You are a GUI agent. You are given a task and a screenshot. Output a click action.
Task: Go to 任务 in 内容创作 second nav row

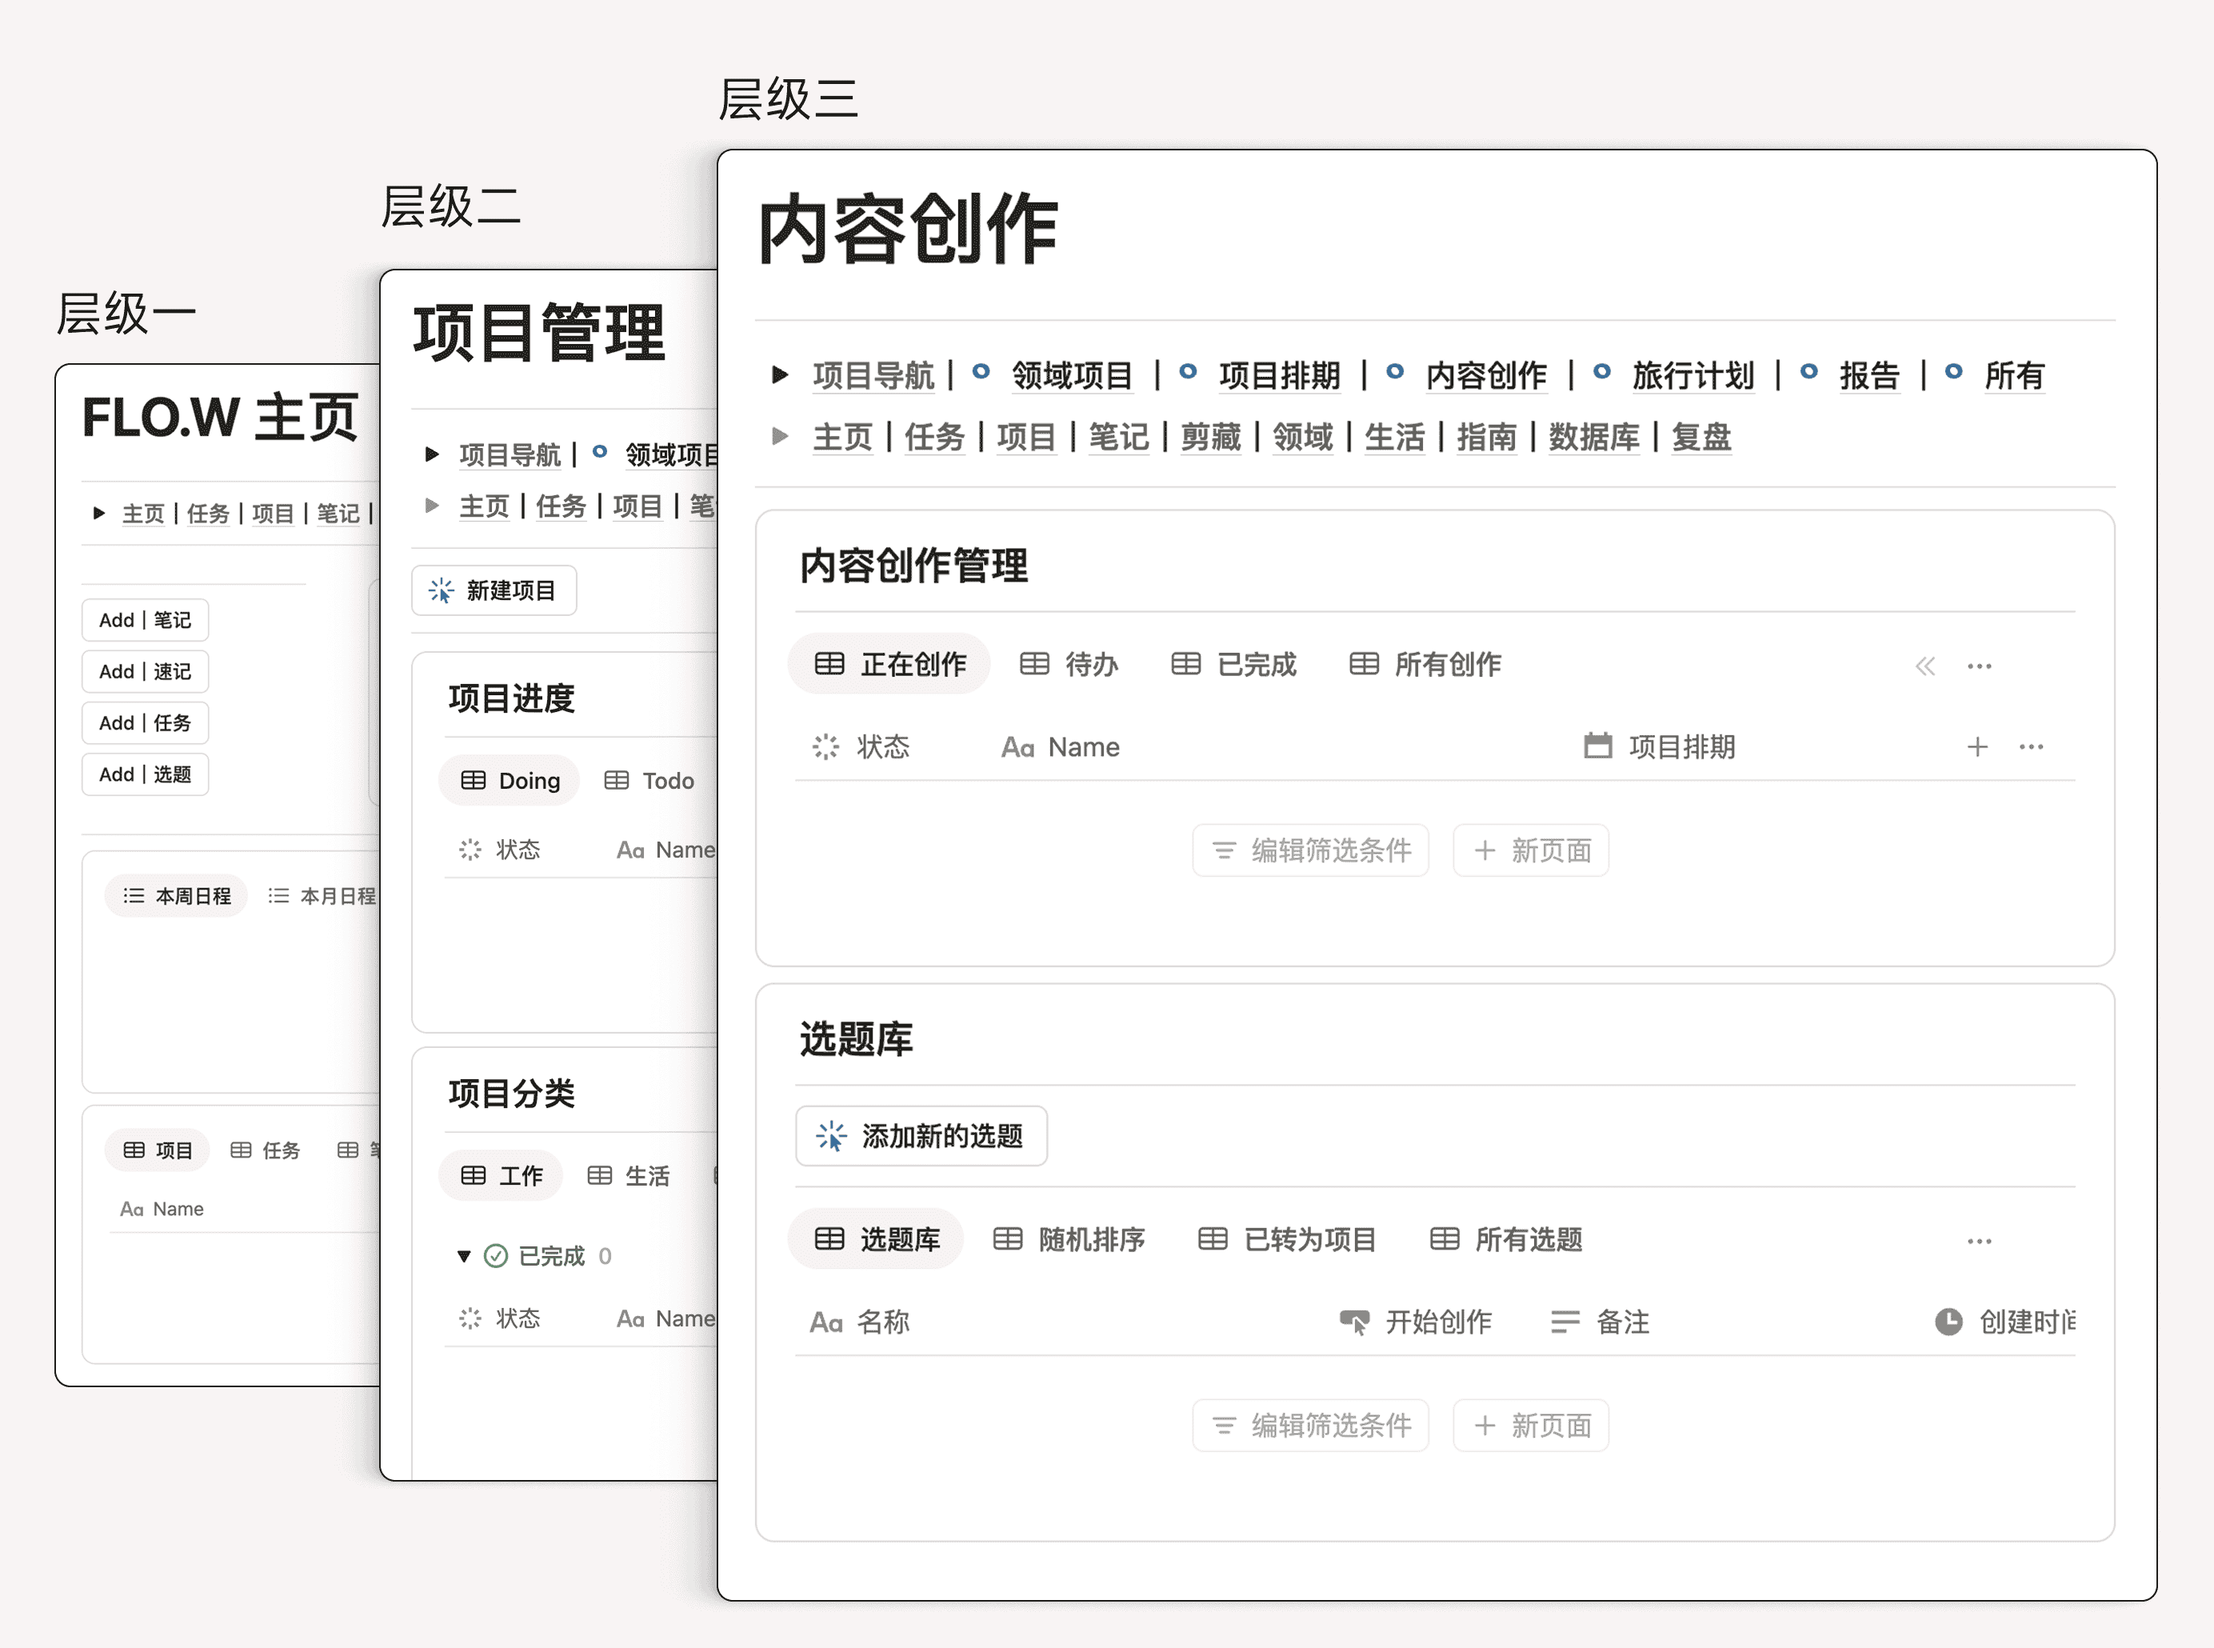(x=934, y=437)
